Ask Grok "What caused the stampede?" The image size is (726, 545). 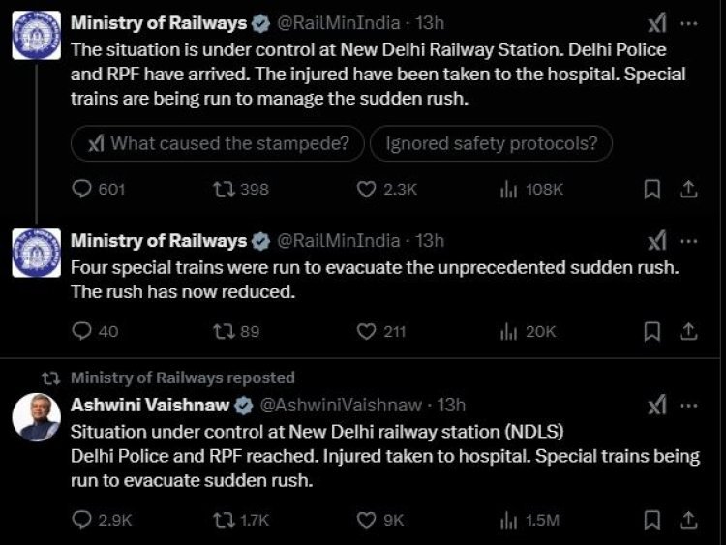click(x=218, y=144)
